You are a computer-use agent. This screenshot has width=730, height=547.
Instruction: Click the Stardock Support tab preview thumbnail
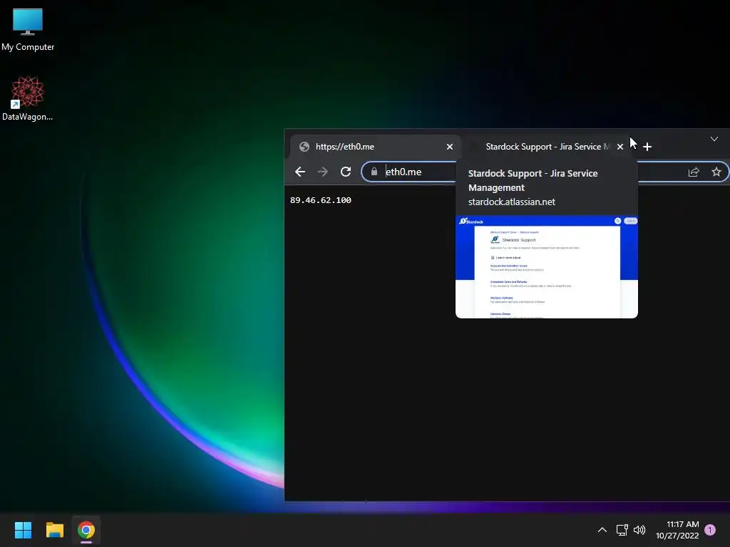(x=547, y=267)
